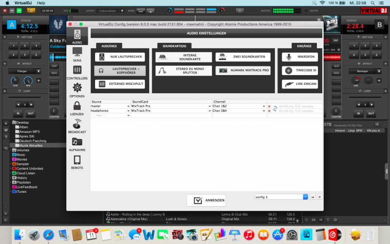Delete the headphones audio row
Viewport: 390px width, 244px height.
point(269,111)
